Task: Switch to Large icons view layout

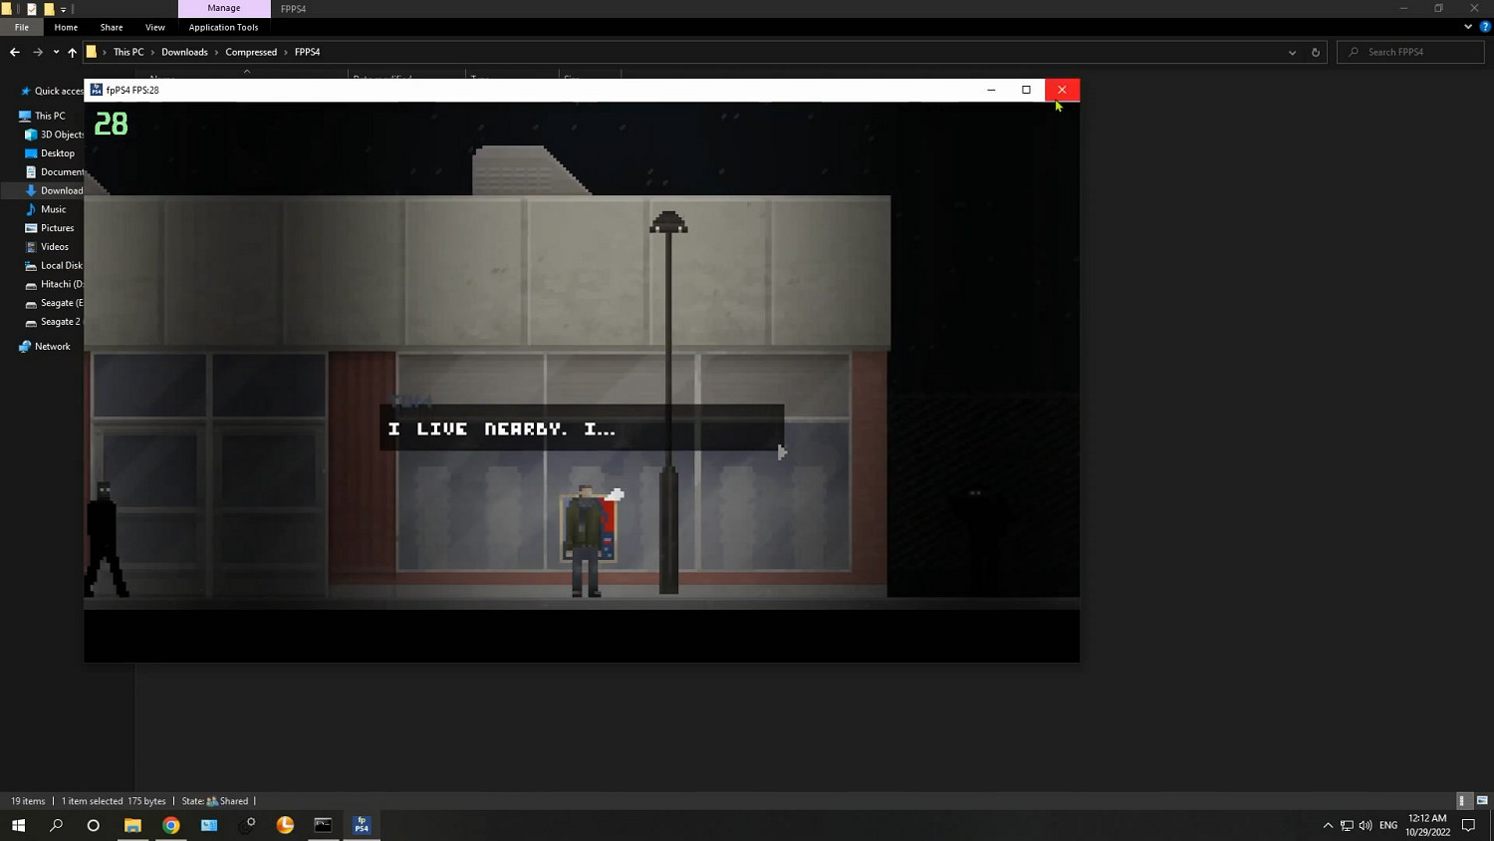Action: point(1482,801)
